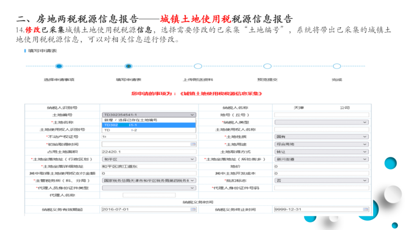Focus the 代理人名称 input field

click(149, 195)
